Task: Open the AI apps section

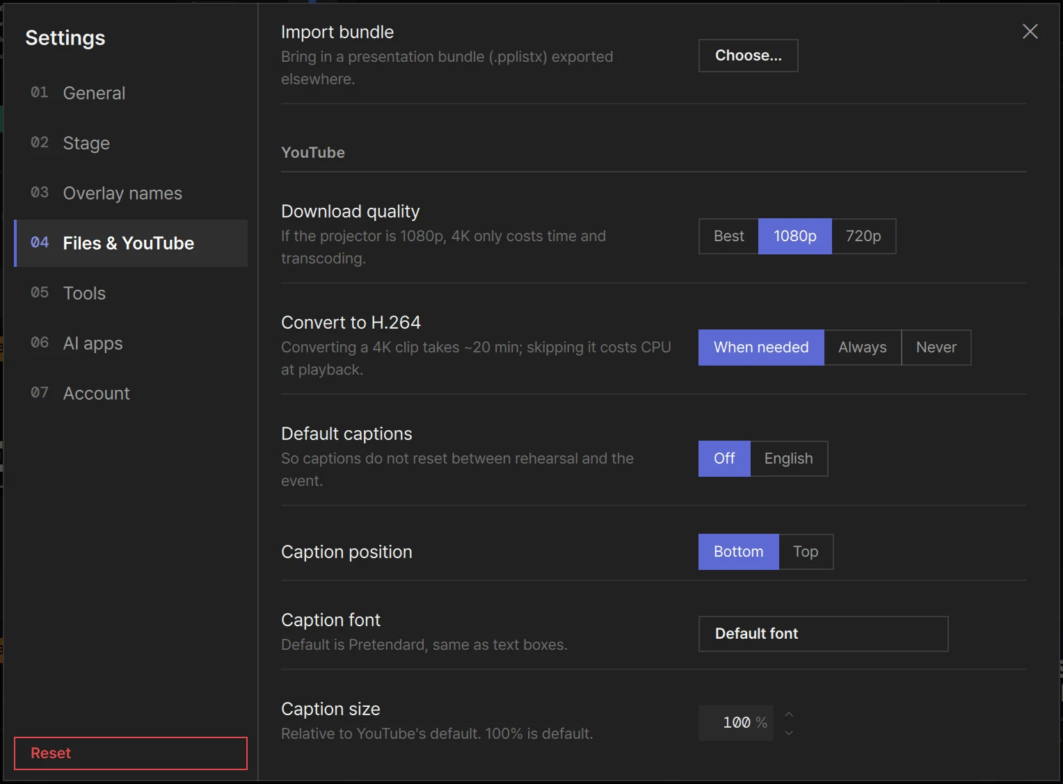Action: (x=131, y=343)
